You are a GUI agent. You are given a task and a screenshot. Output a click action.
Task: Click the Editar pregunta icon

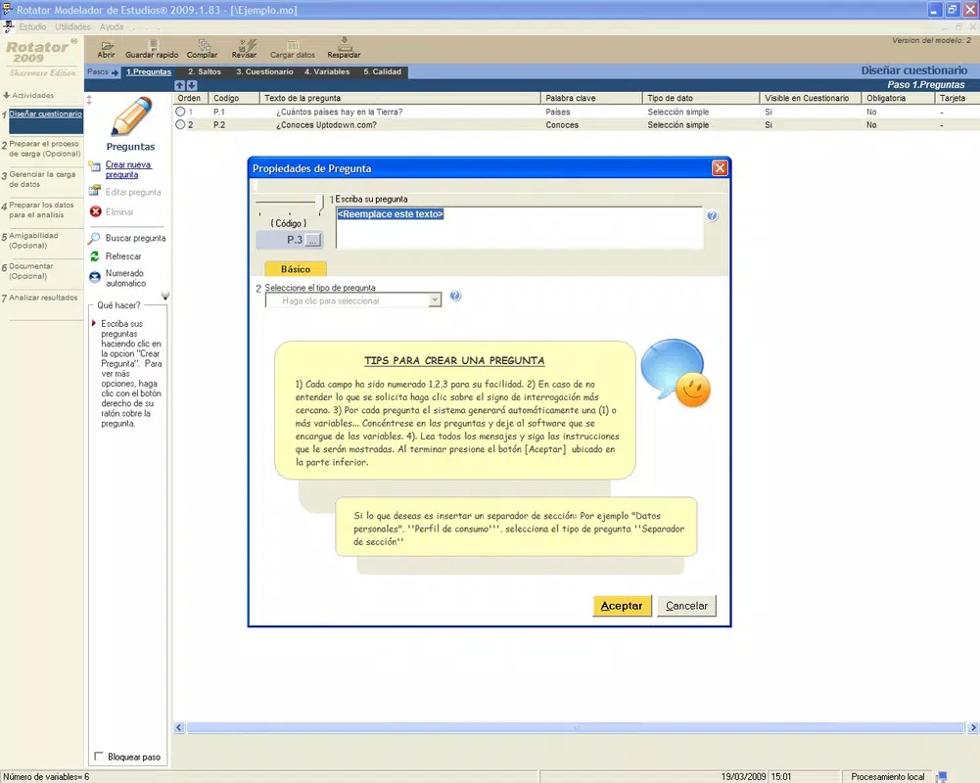pyautogui.click(x=95, y=190)
